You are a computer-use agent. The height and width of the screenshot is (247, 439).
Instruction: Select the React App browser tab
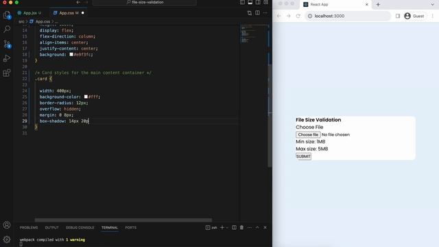[336, 5]
